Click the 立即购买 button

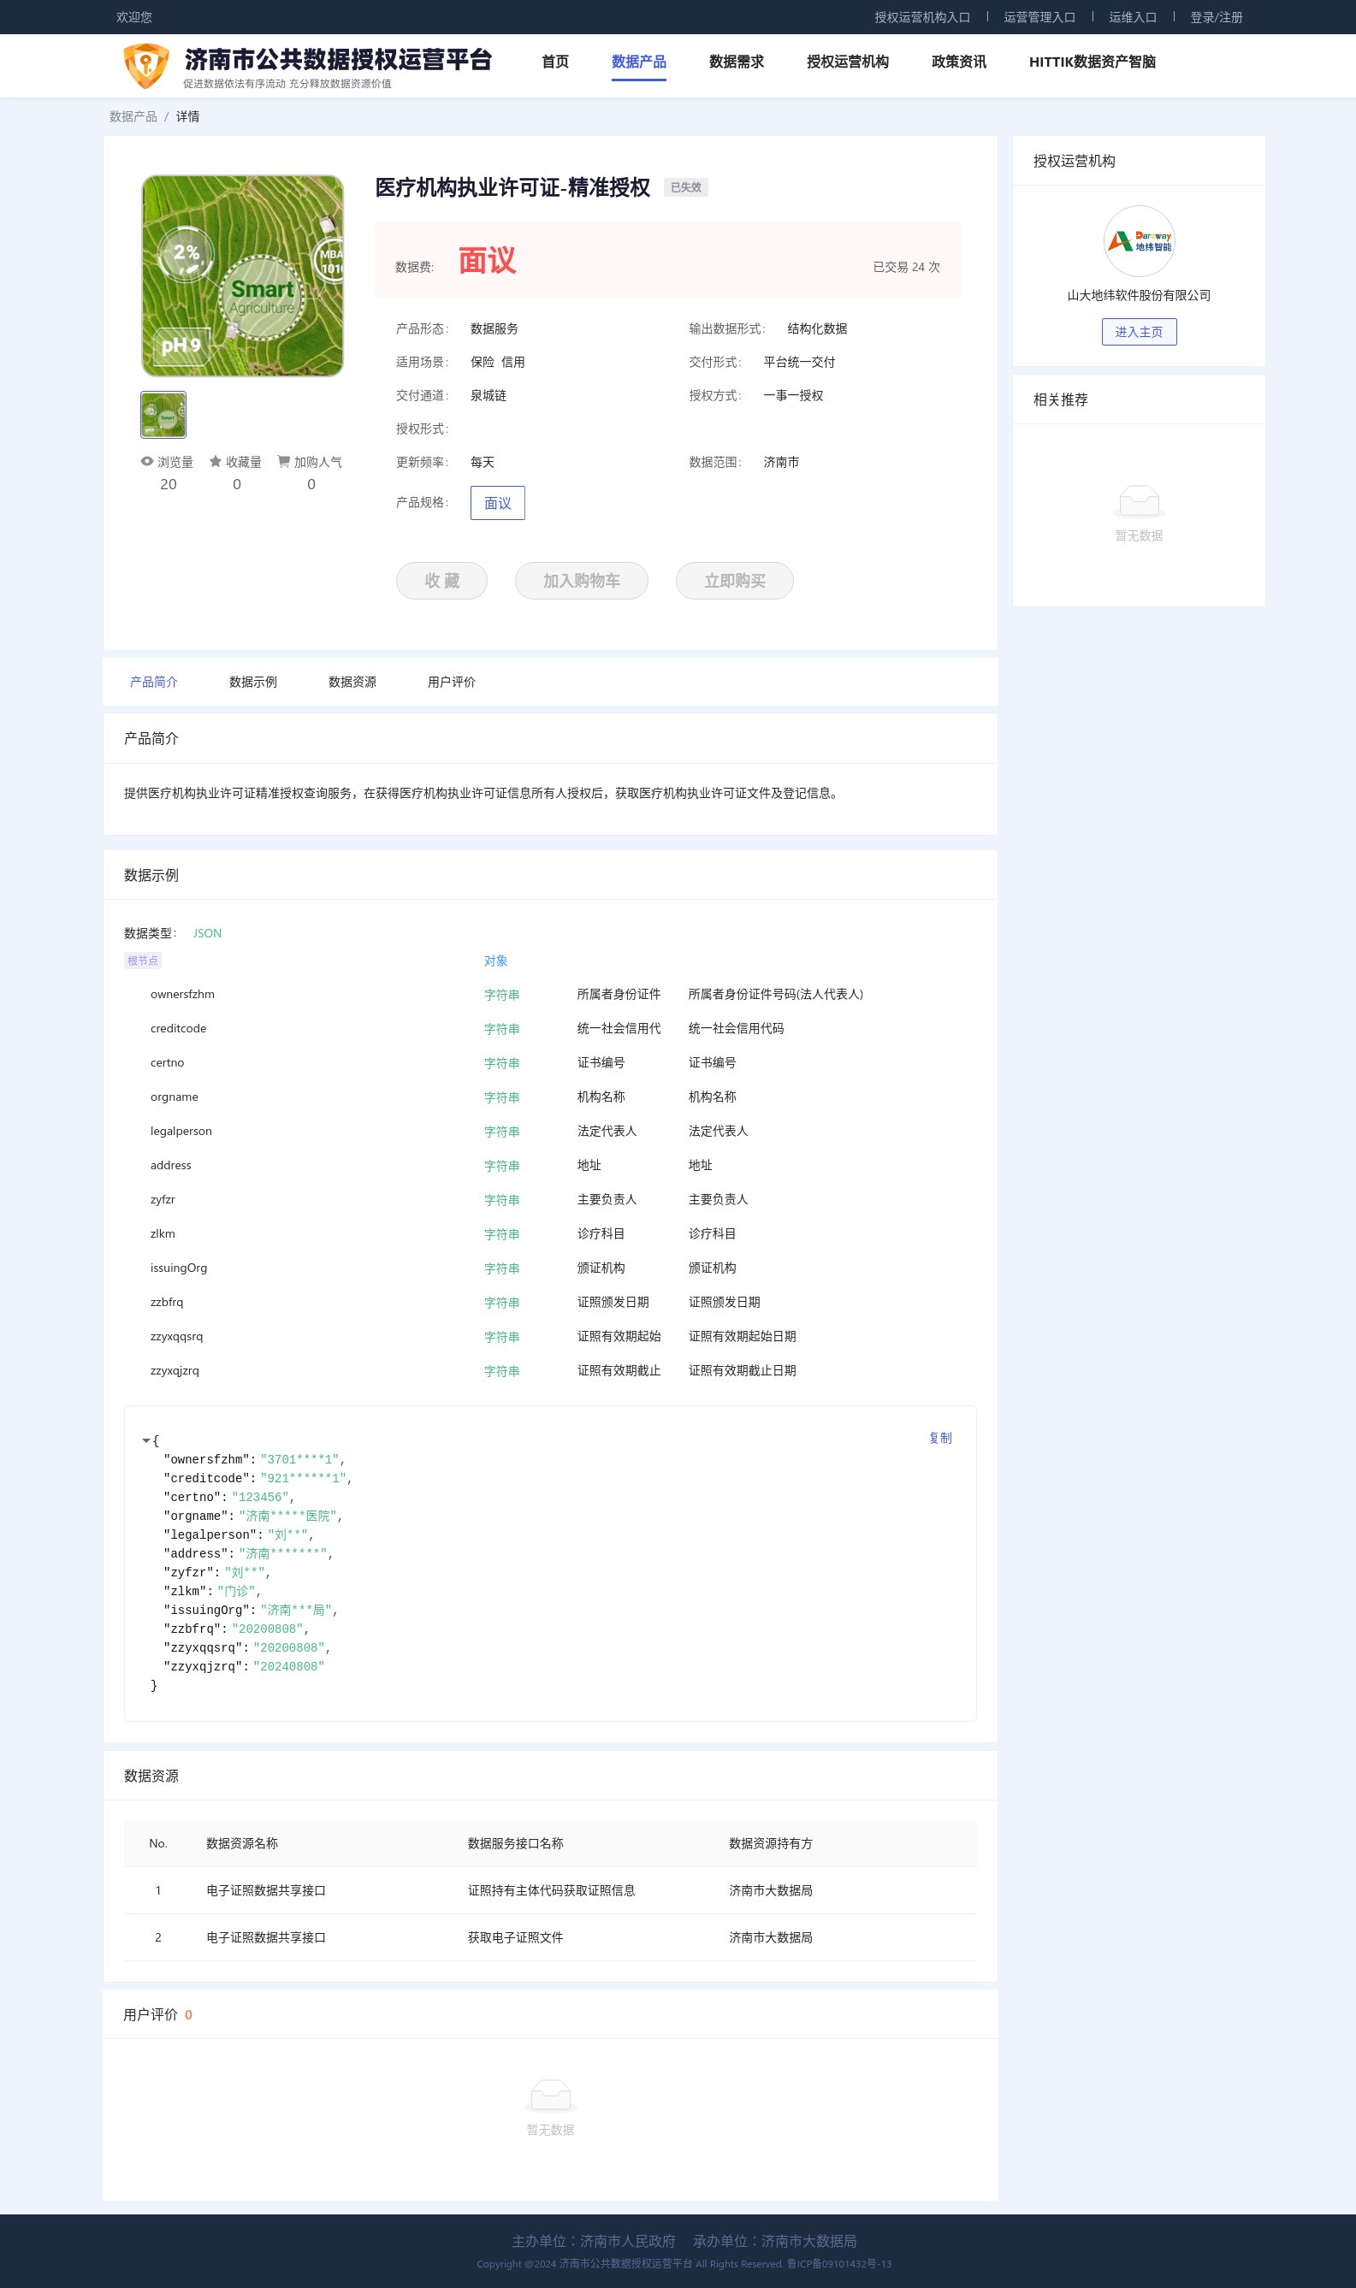tap(735, 580)
